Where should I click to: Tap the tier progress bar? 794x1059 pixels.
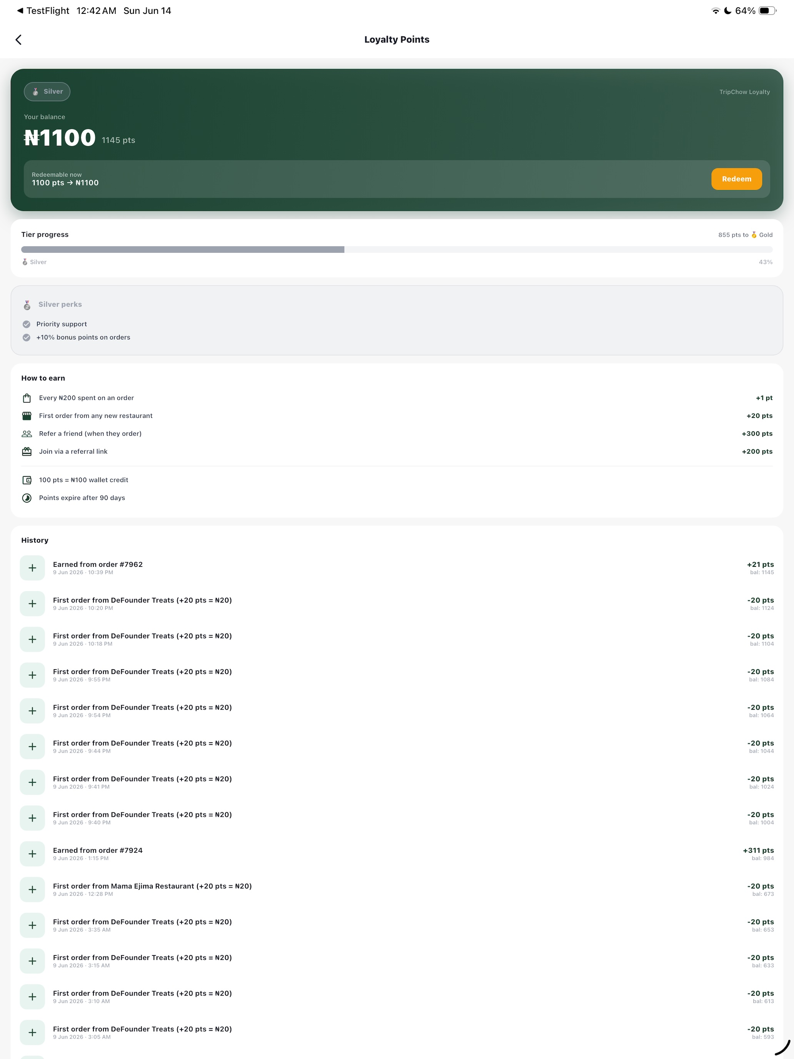click(397, 249)
